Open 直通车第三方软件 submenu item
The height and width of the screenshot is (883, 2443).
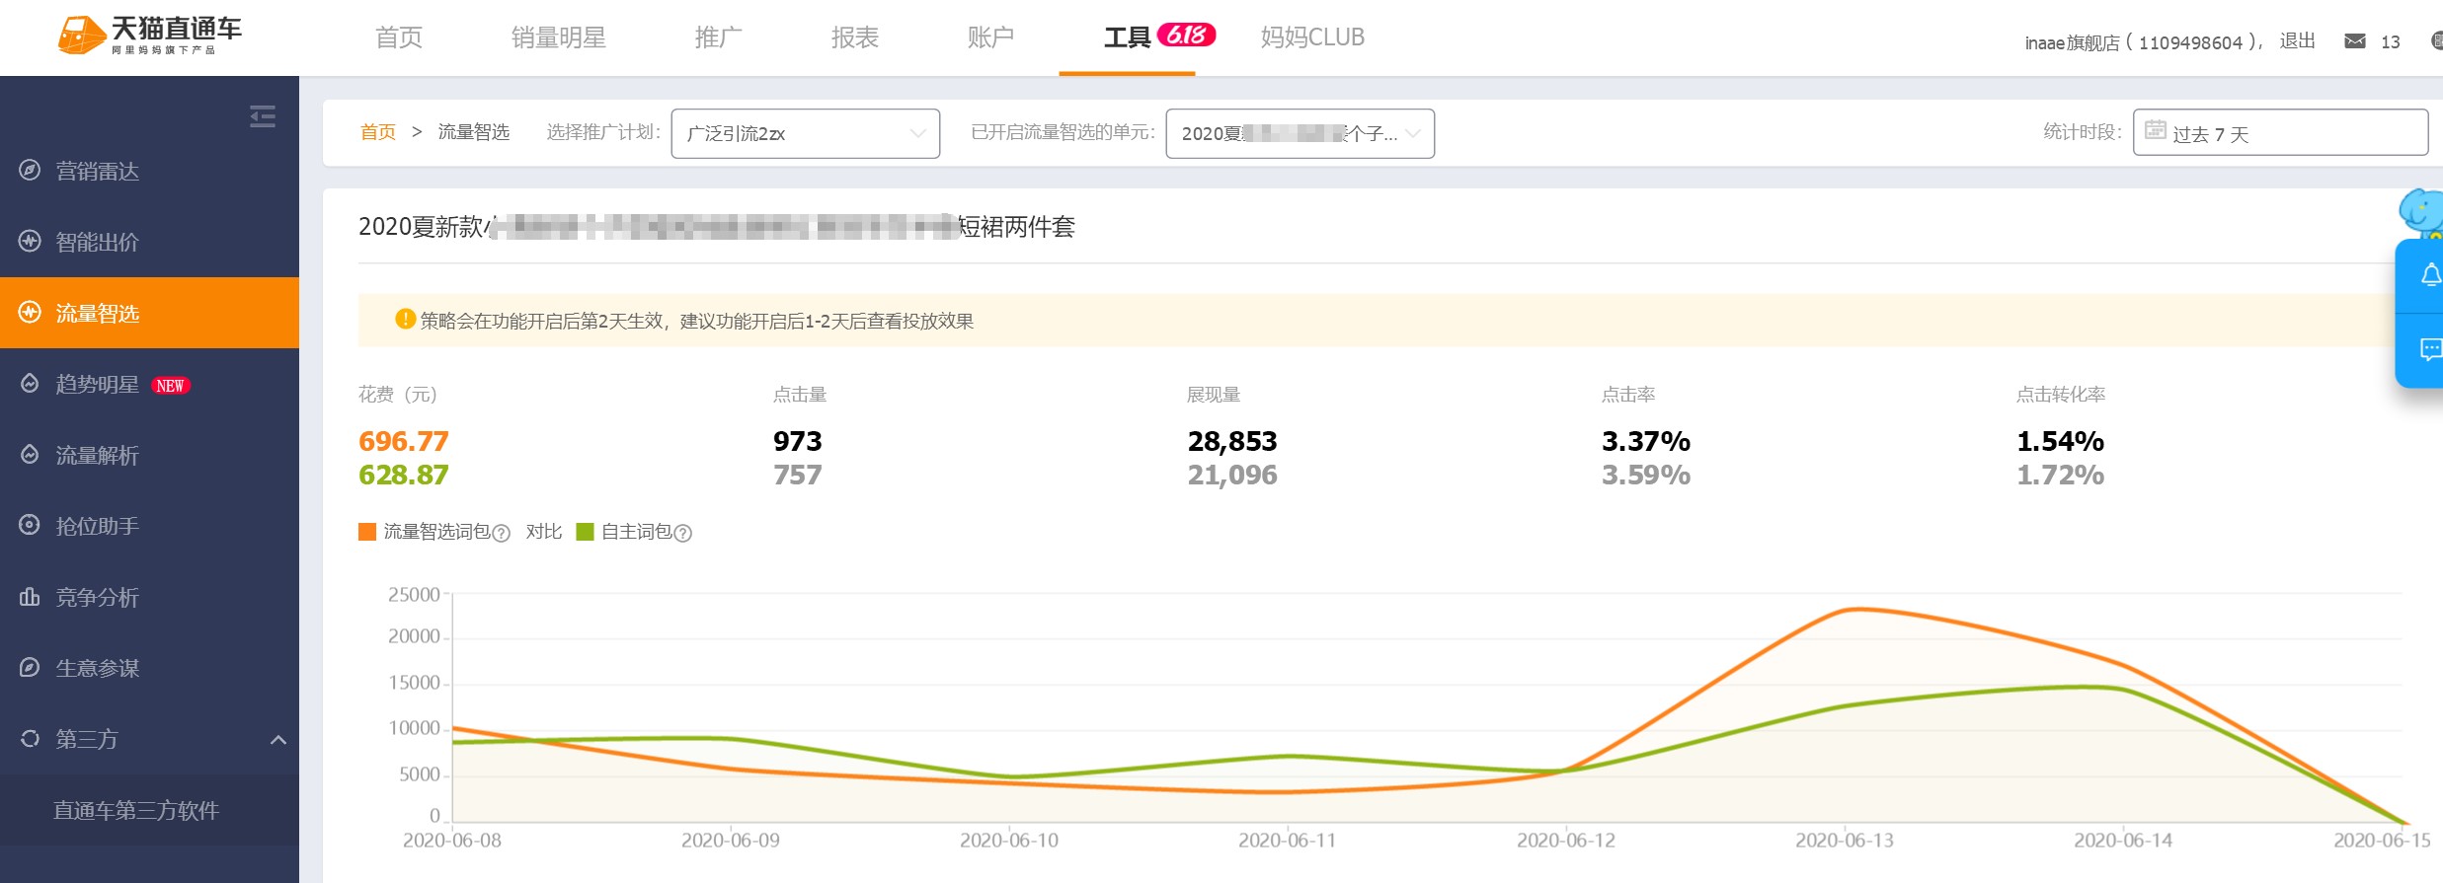(x=136, y=810)
